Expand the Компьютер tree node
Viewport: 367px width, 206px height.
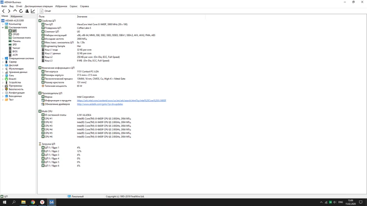[x=3, y=24]
